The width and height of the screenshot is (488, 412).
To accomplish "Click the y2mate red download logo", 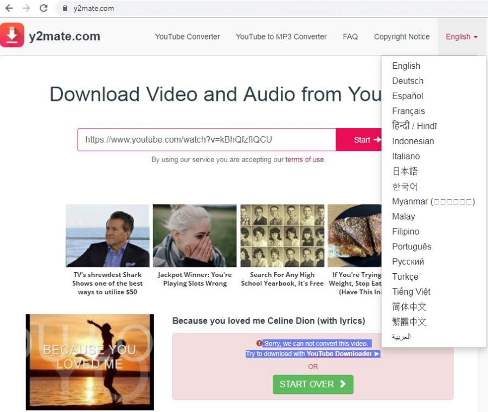I will pyautogui.click(x=12, y=35).
